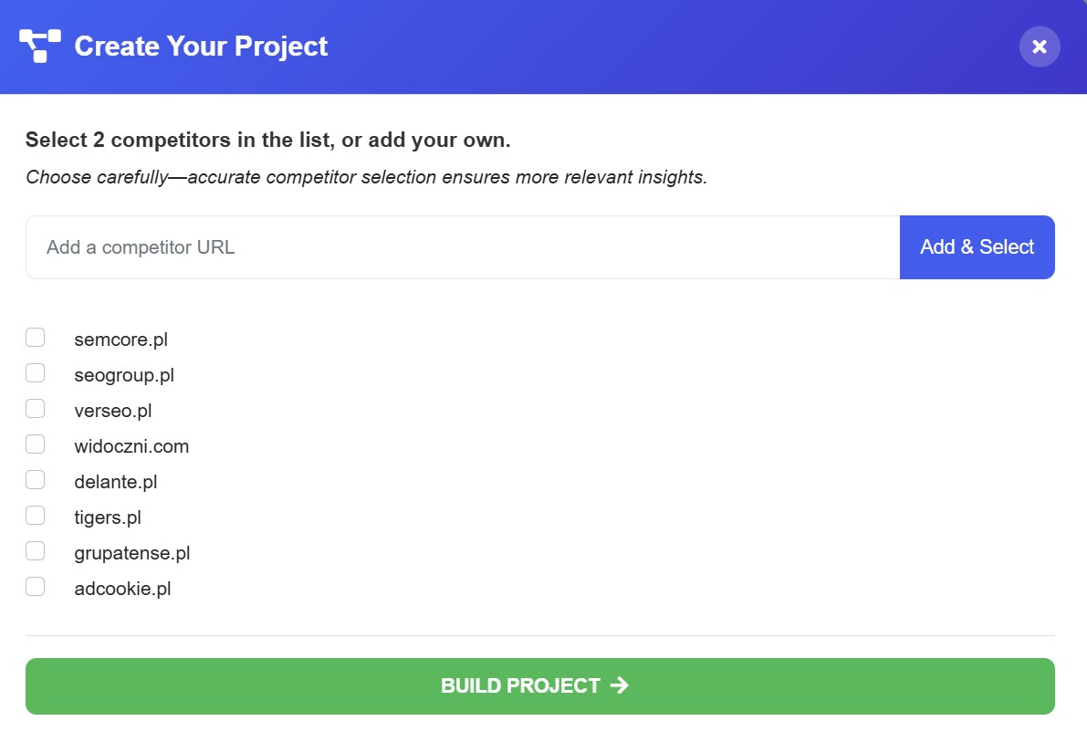Click the arrow icon on Build Project

[x=619, y=685]
